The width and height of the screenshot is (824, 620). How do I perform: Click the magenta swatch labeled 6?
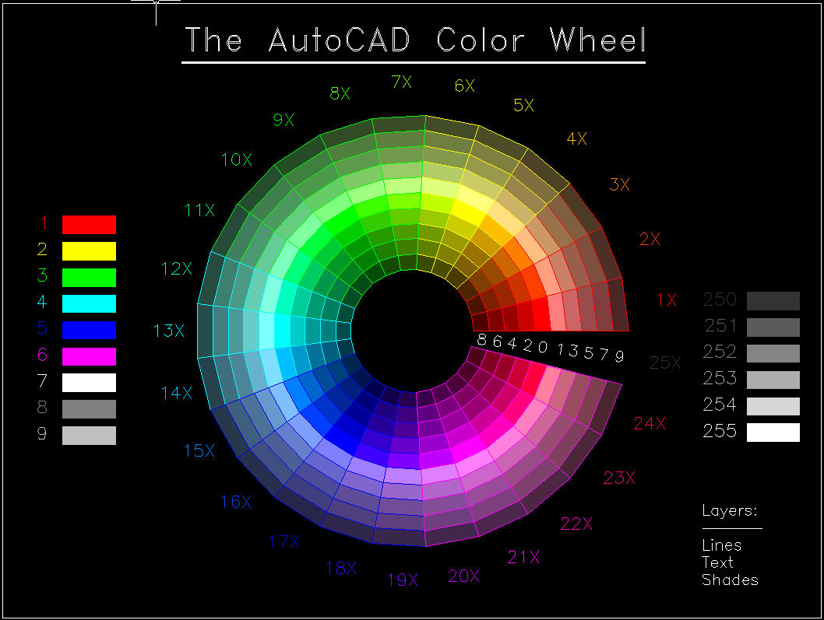pos(89,356)
